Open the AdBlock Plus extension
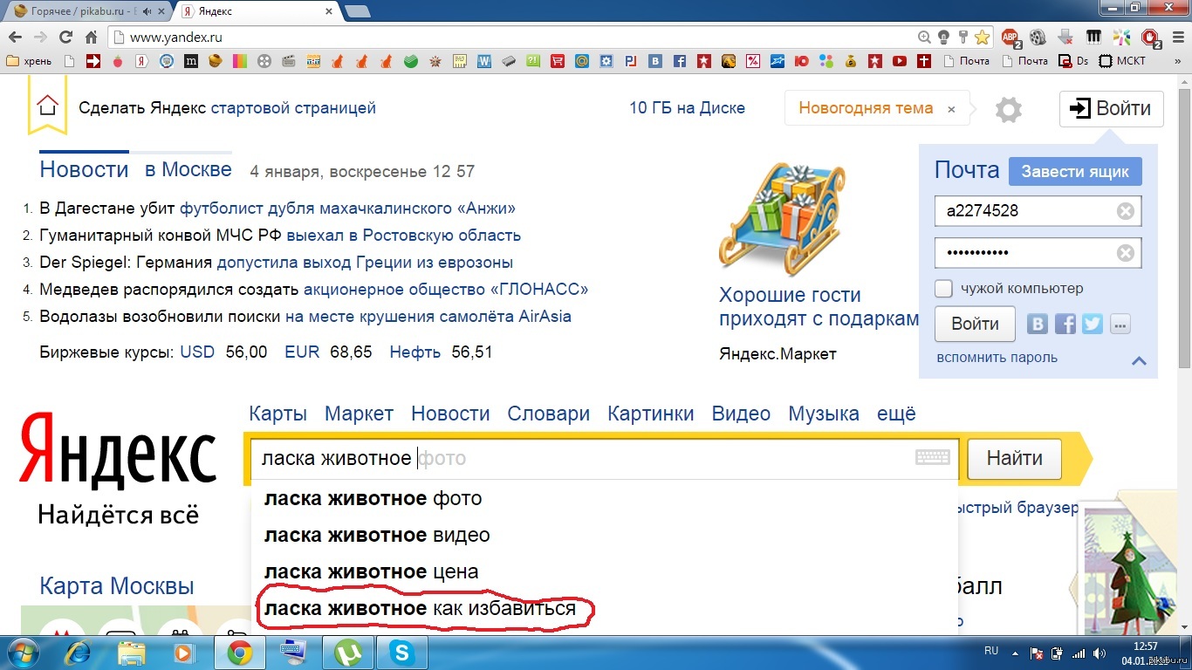The image size is (1192, 670). (x=1010, y=38)
